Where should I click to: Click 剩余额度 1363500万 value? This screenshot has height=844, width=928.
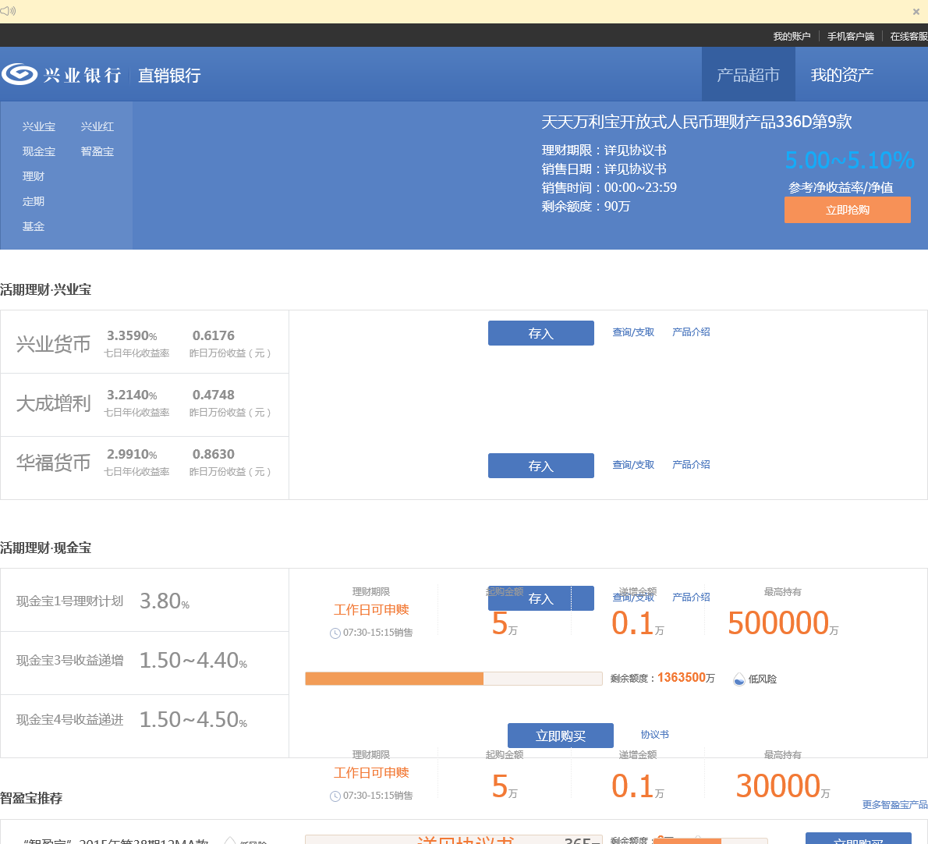(x=686, y=678)
